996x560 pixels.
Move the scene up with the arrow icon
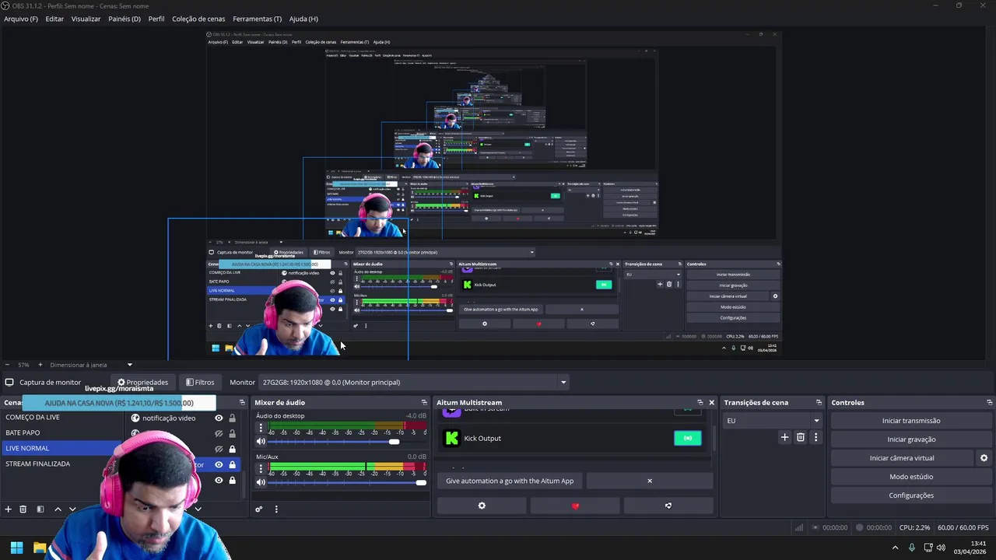click(x=58, y=509)
